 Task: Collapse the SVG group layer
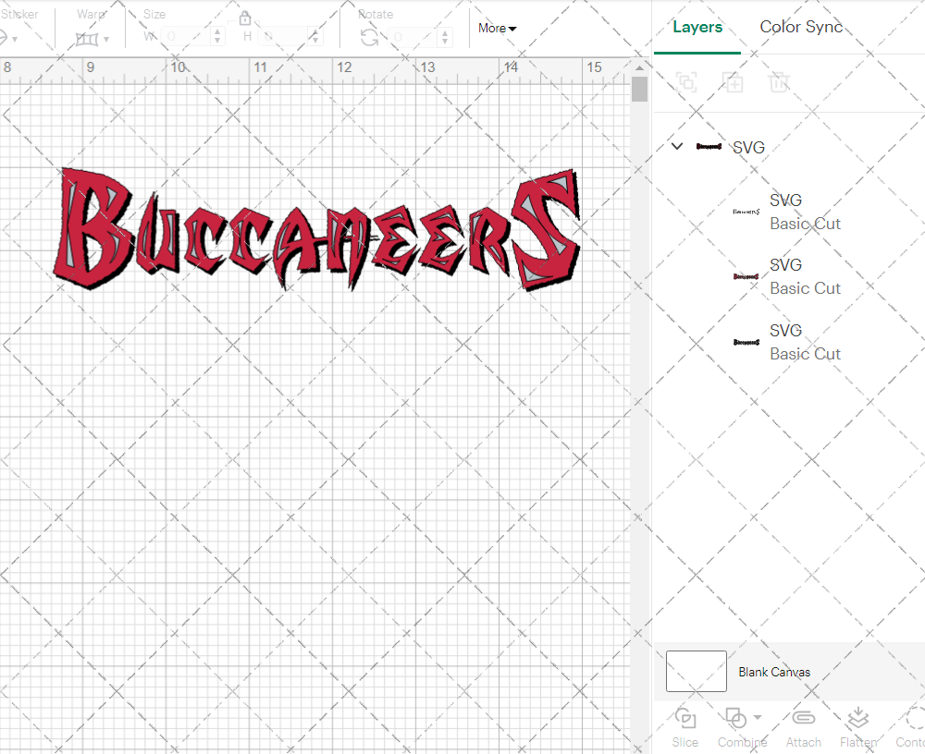pos(677,146)
